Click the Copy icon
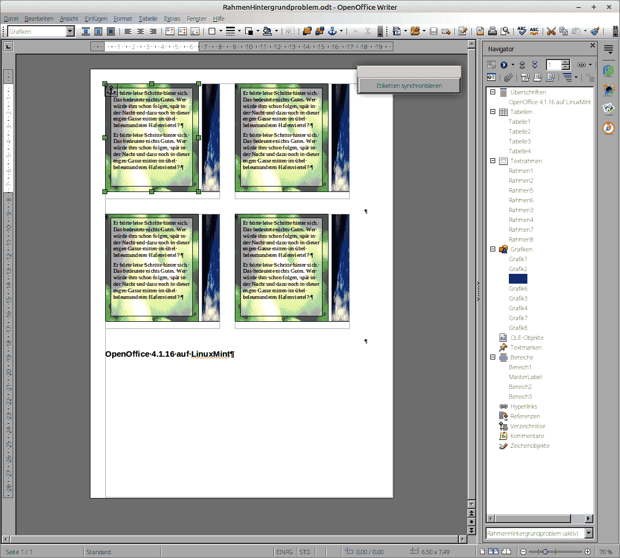The image size is (620, 558). 564,31
